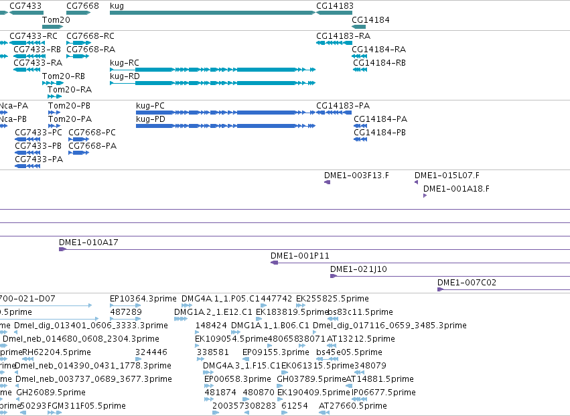Click CDS label CG7433-PC
The height and width of the screenshot is (416, 570).
[39, 133]
